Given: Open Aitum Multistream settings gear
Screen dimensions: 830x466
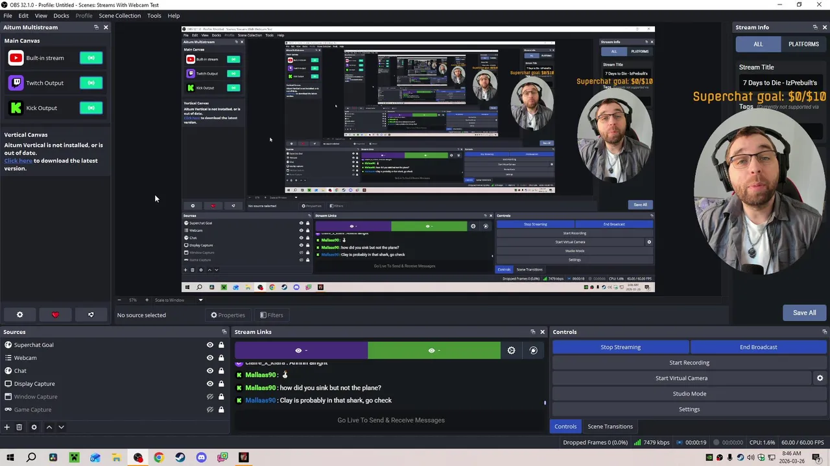Looking at the screenshot, I should click(x=19, y=315).
